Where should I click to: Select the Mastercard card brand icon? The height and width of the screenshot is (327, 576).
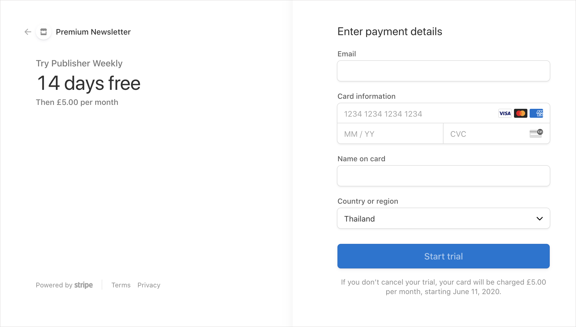pyautogui.click(x=520, y=113)
